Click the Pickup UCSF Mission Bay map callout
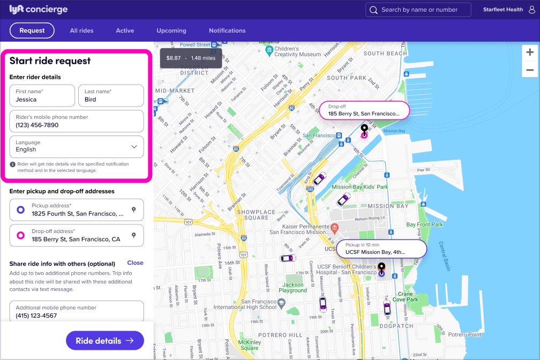 [381, 249]
